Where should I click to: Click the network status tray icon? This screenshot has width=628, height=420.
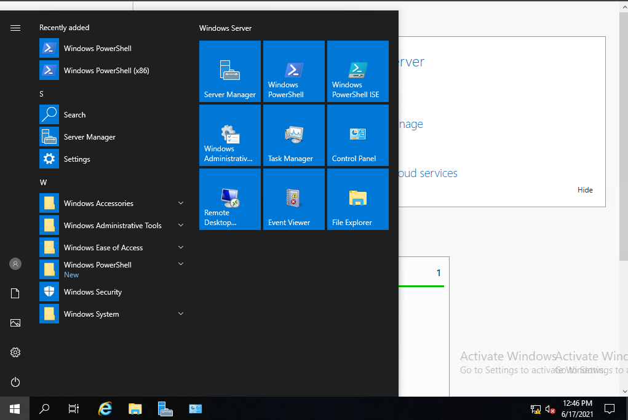(x=536, y=409)
